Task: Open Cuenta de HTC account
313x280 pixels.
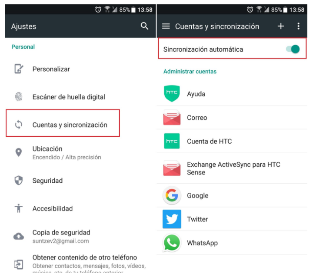Action: pyautogui.click(x=232, y=141)
